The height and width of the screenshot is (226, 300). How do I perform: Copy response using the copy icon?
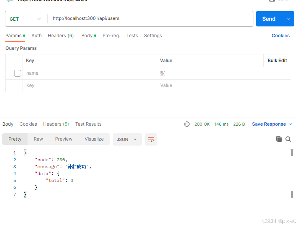(279, 139)
